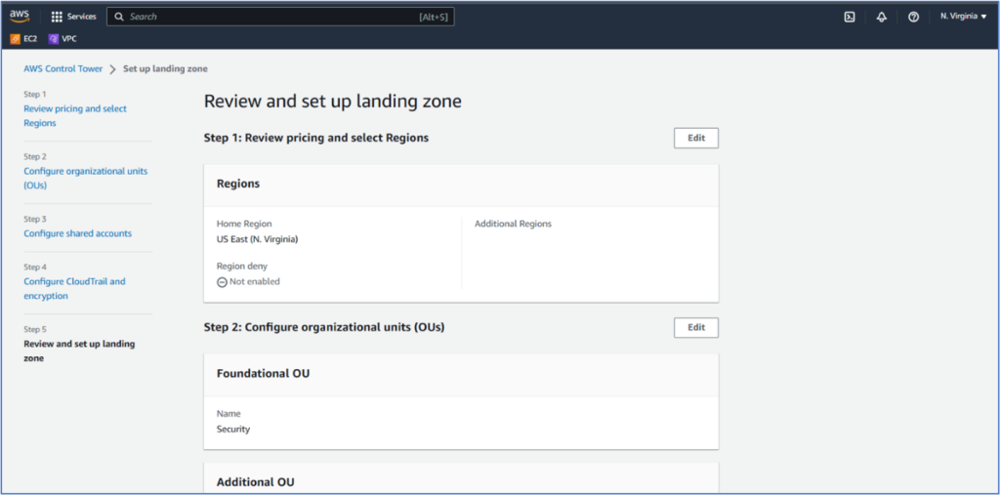The image size is (1000, 495).
Task: Open Configure CloudTrail and encryption step
Action: tap(74, 288)
